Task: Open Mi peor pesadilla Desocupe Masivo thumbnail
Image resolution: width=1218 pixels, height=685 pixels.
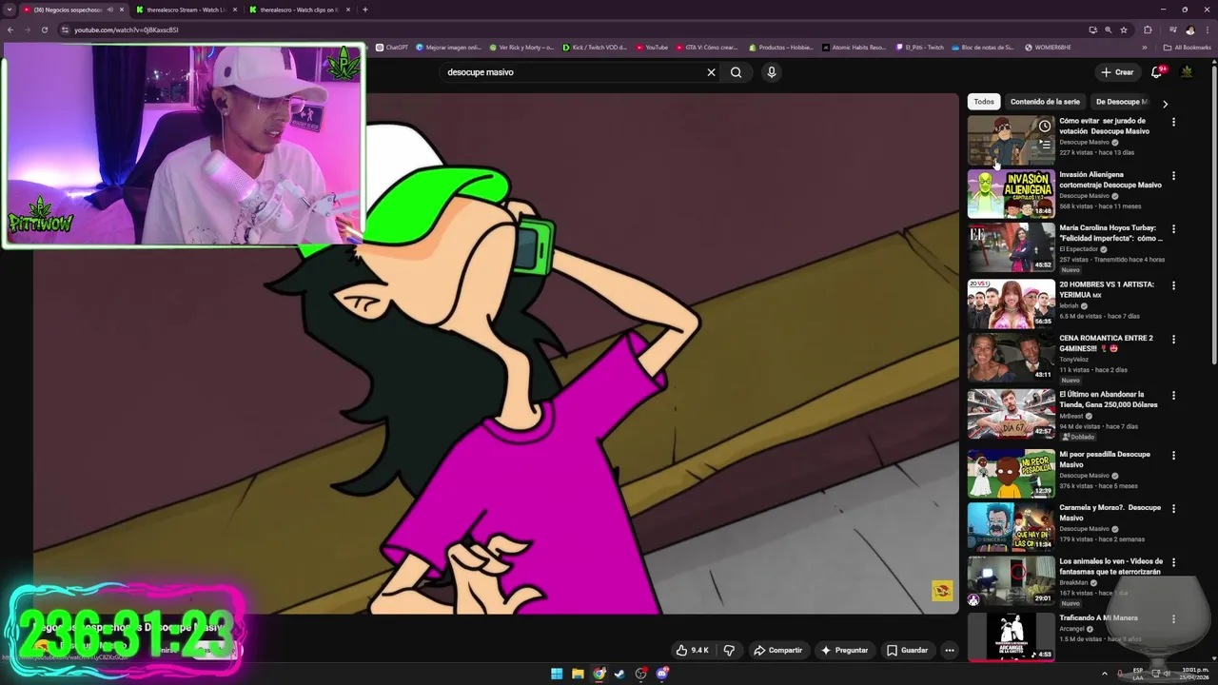Action: click(1011, 474)
